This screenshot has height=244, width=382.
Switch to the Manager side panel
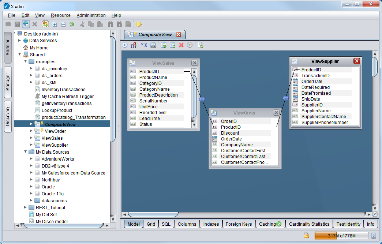tap(8, 82)
